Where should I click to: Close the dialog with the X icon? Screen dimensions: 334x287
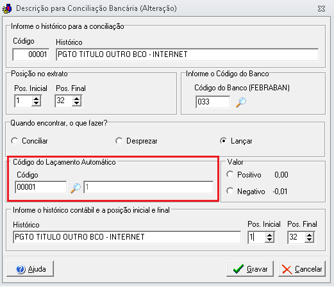click(x=321, y=9)
